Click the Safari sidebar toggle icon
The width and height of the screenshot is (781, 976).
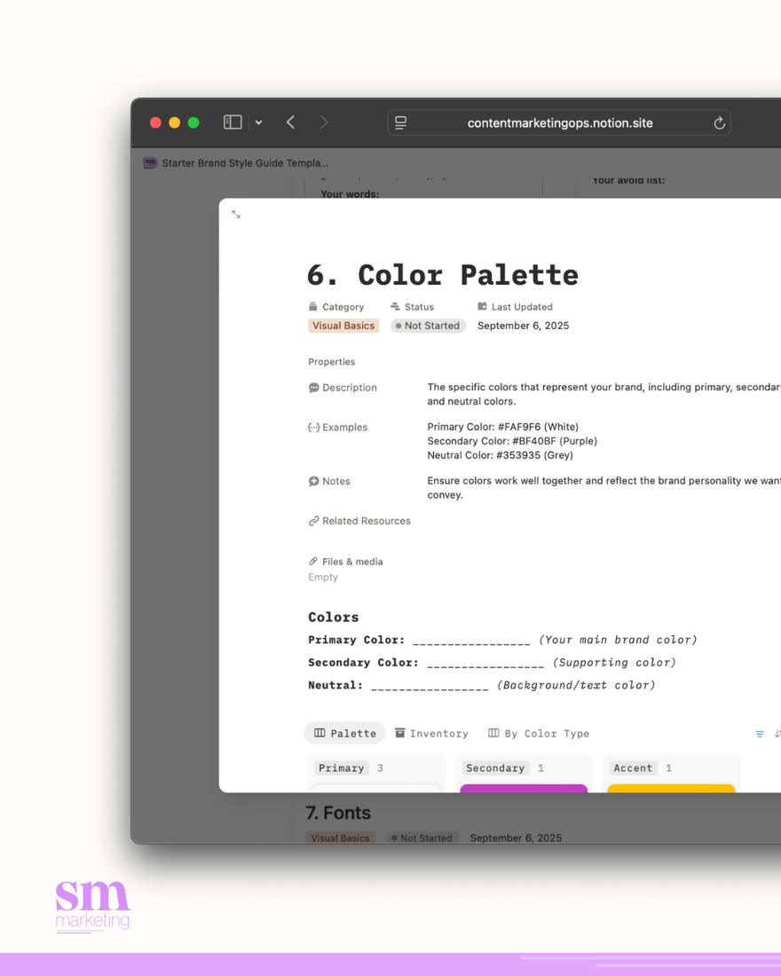(x=233, y=122)
